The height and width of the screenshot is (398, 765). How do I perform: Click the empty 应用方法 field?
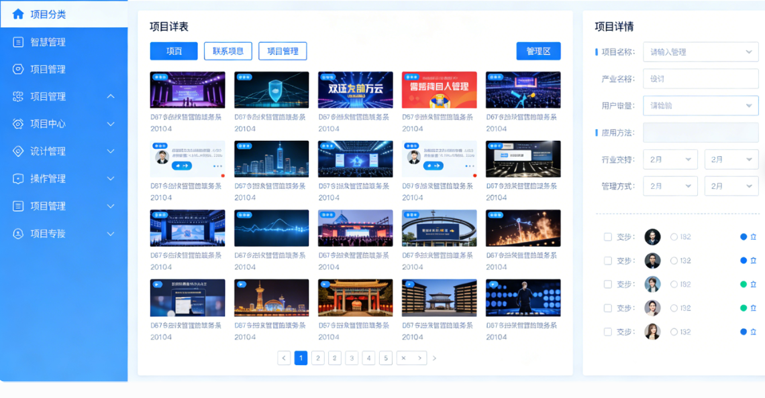point(701,133)
